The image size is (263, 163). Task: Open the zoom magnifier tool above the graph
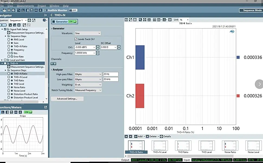(140, 20)
